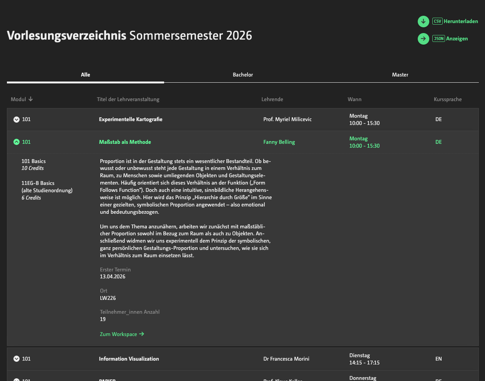Screen dimensions: 485x381
Task: Click lecturer Dr Francesca Morini
Action: (286, 359)
